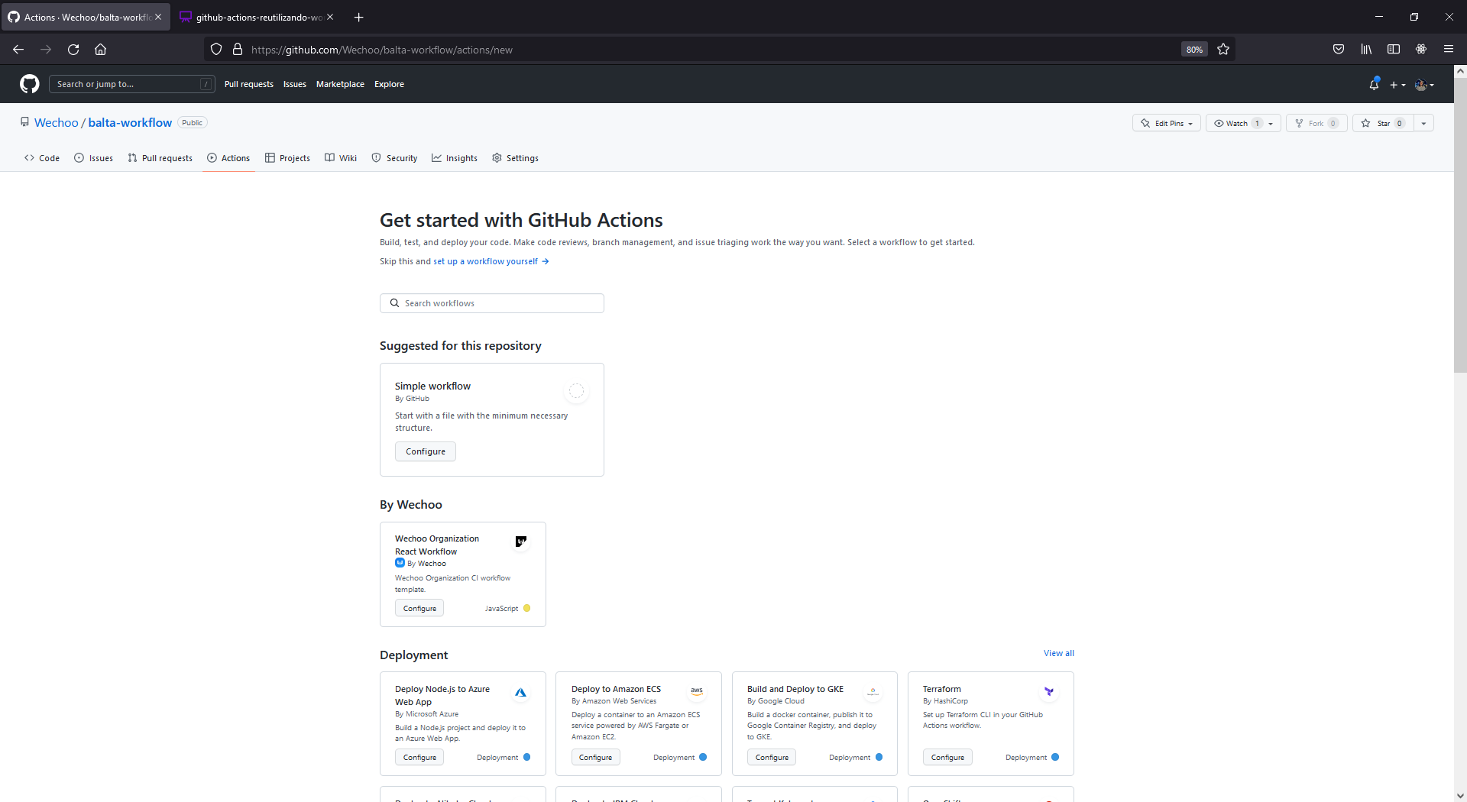Click the Wechoo organization logo on the card

(x=521, y=542)
